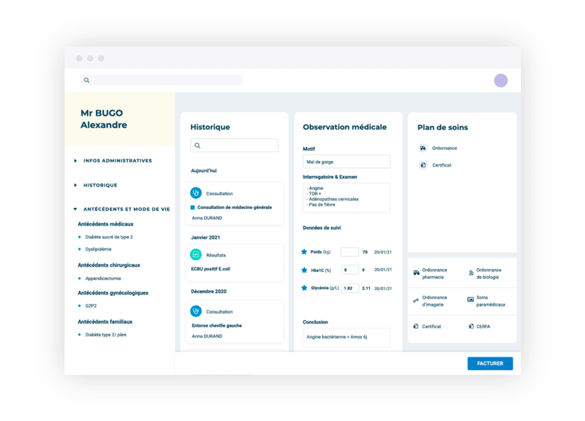The image size is (585, 421).
Task: Click the CERFA icon
Action: point(471,327)
